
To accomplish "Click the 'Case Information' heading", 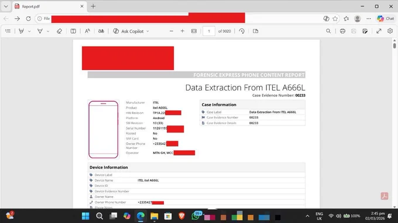I will pos(219,104).
